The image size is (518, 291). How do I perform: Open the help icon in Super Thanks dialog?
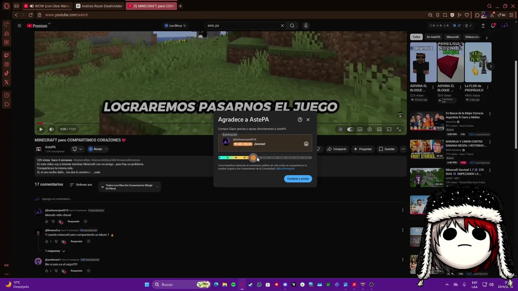(x=300, y=120)
